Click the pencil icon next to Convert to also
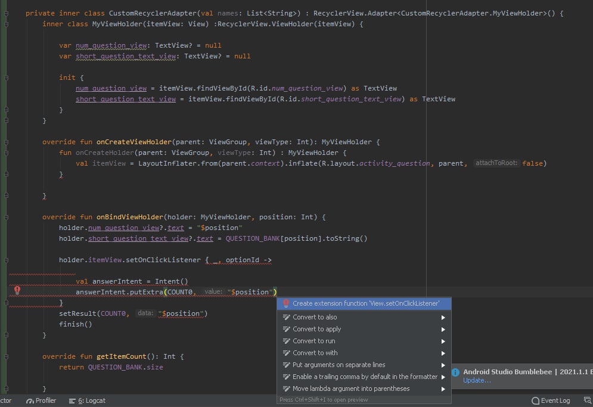 286,318
